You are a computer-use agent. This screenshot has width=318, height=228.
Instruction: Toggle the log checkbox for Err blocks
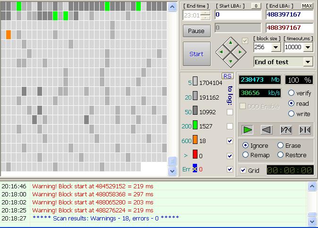coord(230,169)
